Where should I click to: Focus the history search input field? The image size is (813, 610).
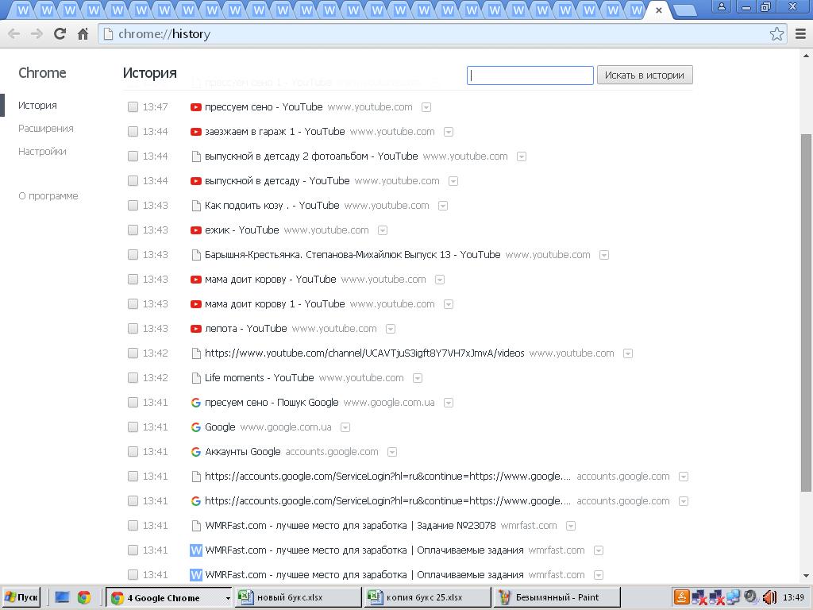(530, 75)
